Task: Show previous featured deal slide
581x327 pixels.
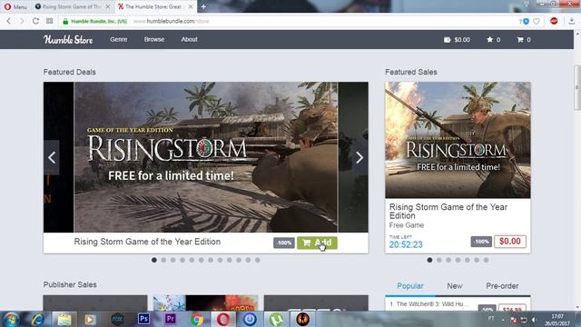Action: point(52,157)
